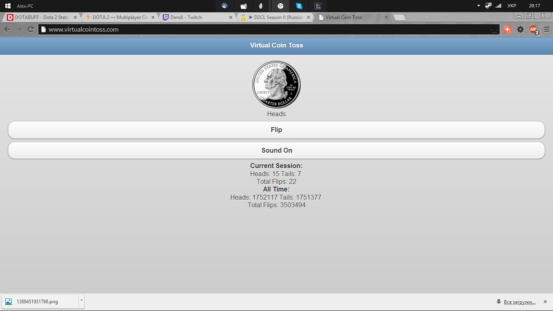Close the D2CL Season II tab
The image size is (553, 311).
[308, 17]
